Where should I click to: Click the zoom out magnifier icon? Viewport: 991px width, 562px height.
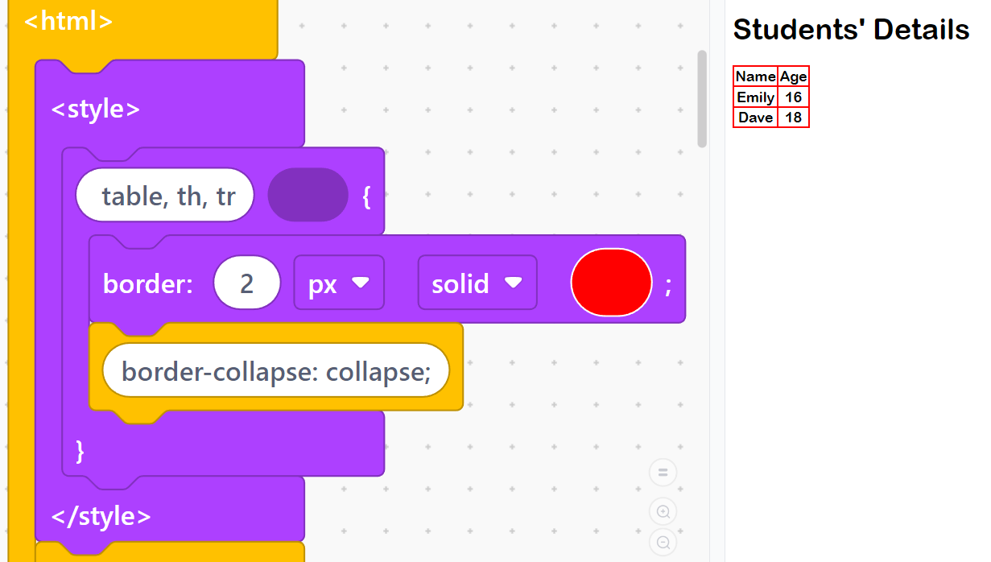click(x=663, y=543)
